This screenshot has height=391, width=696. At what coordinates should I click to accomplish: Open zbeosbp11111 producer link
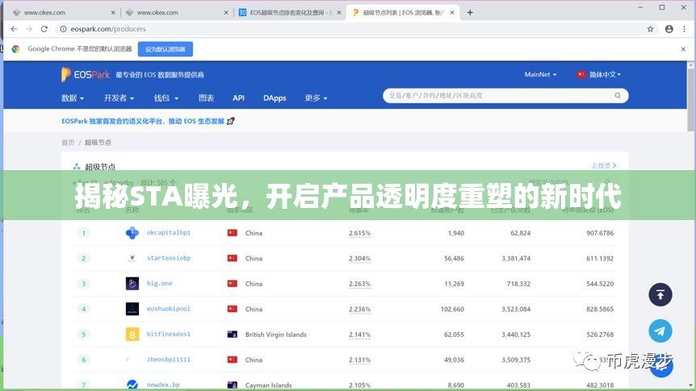pos(169,359)
